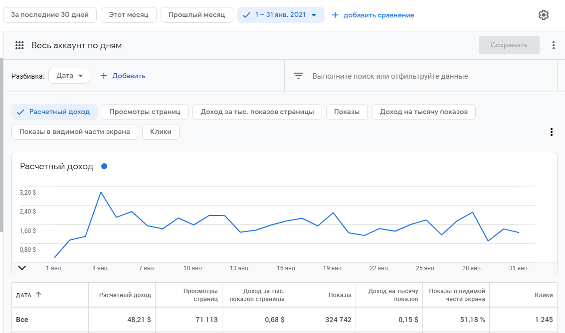Click the filter lines icon
Viewport: 565px width, 333px height.
[298, 76]
